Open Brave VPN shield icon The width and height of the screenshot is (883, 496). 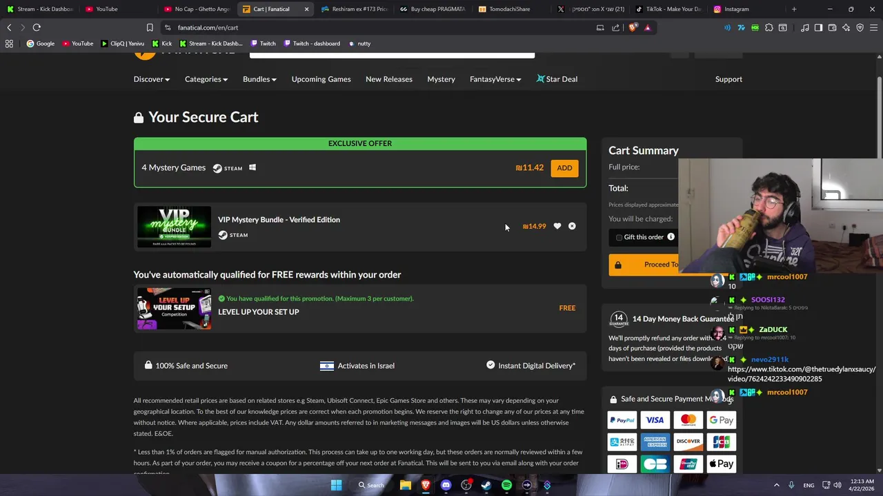pyautogui.click(x=860, y=28)
